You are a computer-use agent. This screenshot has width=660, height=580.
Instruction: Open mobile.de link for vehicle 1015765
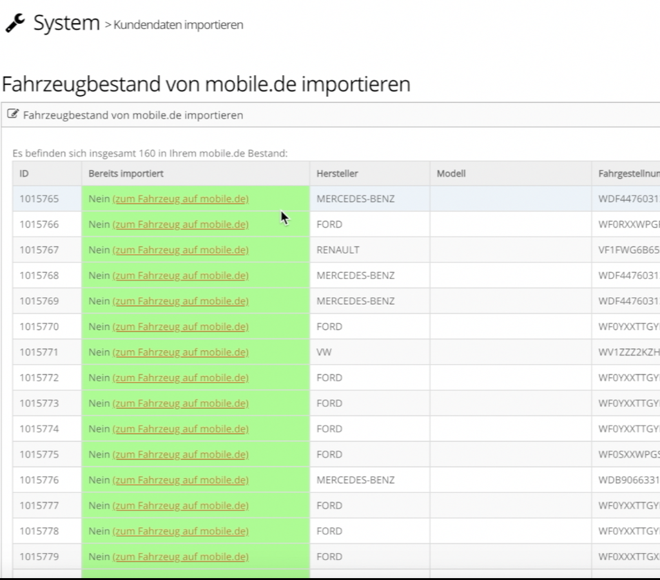click(x=180, y=198)
